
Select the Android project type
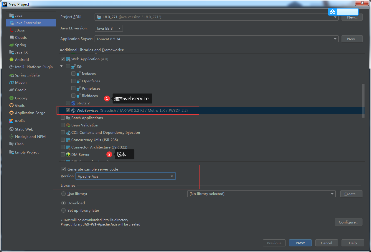point(22,59)
